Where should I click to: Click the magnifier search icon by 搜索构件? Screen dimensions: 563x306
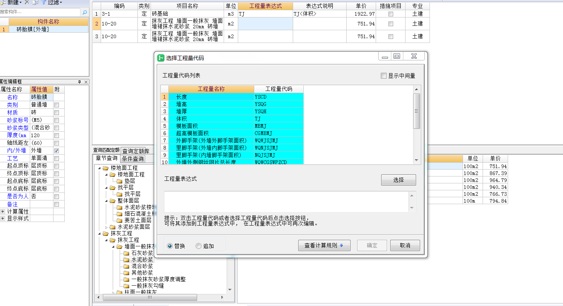[85, 12]
